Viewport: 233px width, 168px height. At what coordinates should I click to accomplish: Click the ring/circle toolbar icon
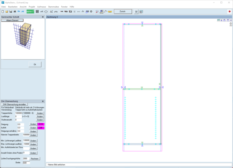(91, 11)
